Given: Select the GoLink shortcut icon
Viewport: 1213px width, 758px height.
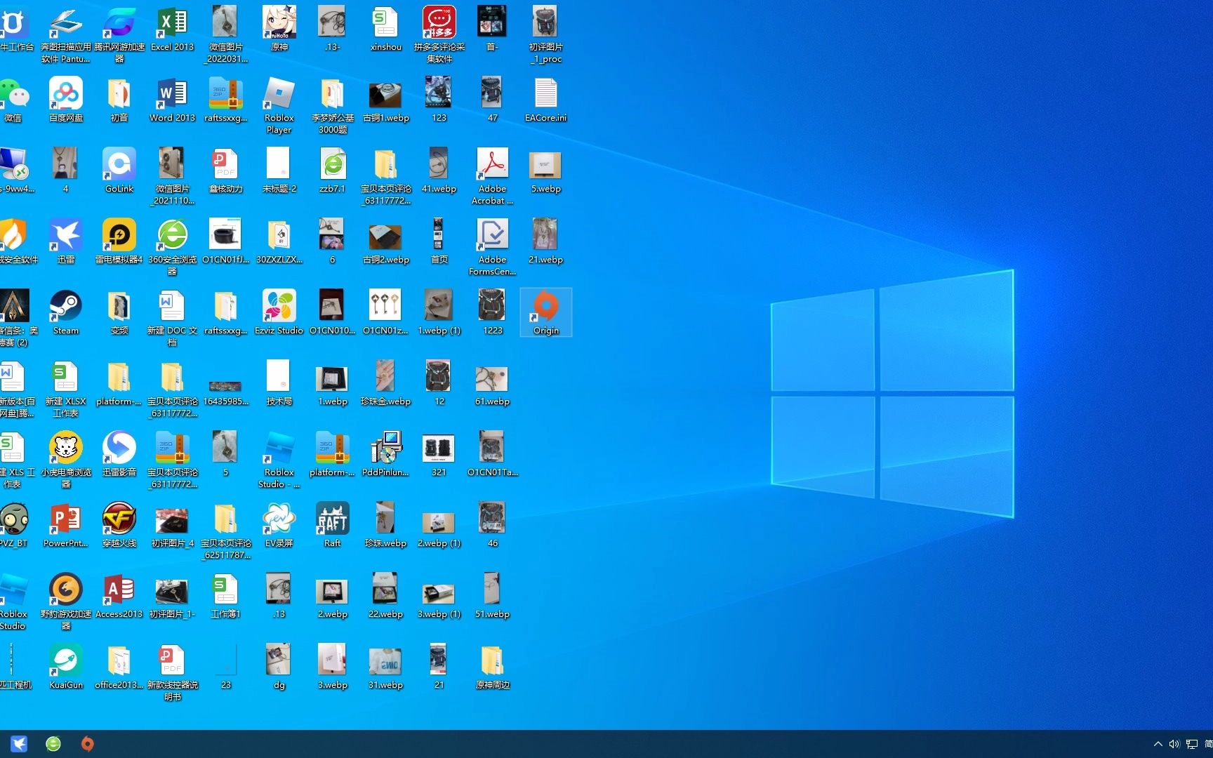Looking at the screenshot, I should coord(119,171).
